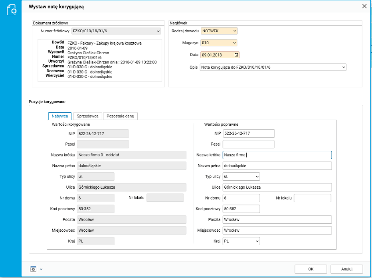Expand the arrow next to bottom-left settings icon
This screenshot has height=278, width=372.
41,269
